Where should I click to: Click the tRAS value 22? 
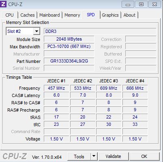tap(109, 117)
